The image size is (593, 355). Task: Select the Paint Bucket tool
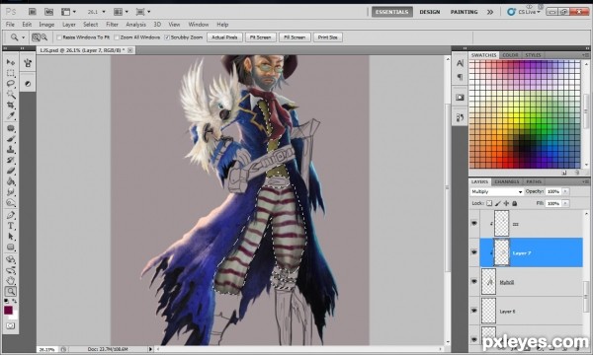coord(11,181)
